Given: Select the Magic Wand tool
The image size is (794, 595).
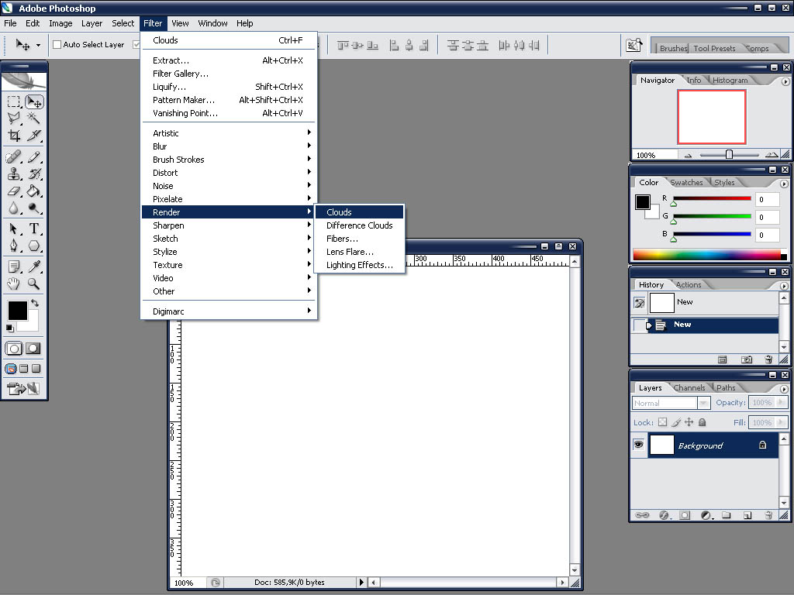Looking at the screenshot, I should (34, 118).
